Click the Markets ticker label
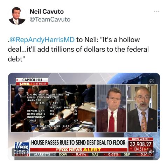The width and height of the screenshot is (168, 166). coord(43,154)
